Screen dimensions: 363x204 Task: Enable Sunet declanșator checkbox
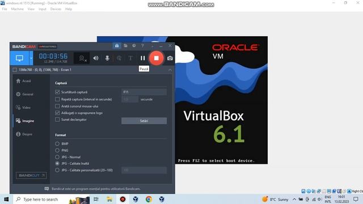click(57, 120)
